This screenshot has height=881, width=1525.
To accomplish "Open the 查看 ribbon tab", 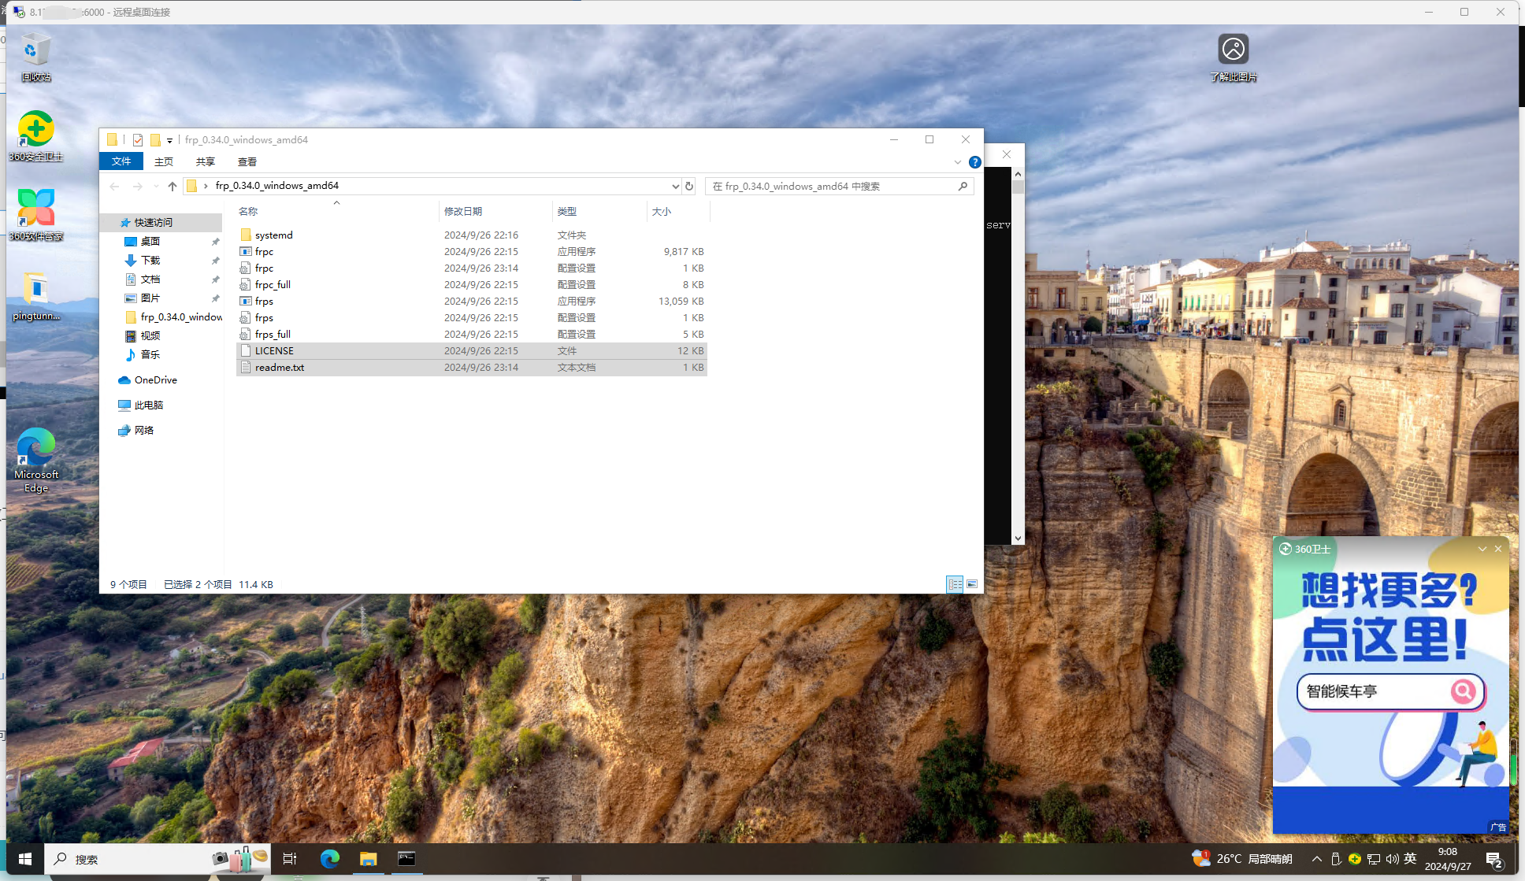I will (247, 161).
